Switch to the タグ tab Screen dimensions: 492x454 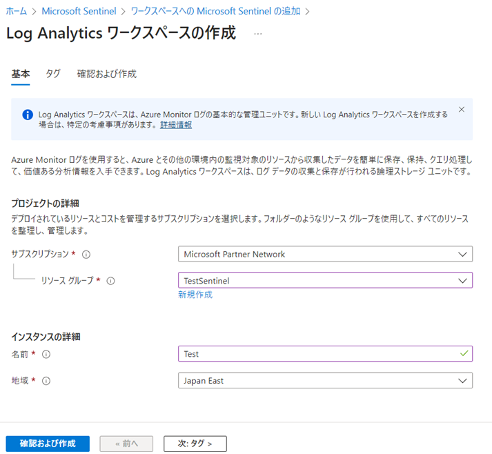(x=53, y=74)
